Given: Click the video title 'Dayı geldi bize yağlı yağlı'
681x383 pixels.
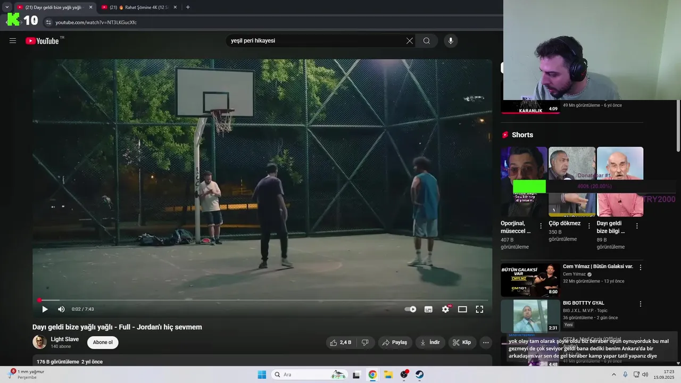Looking at the screenshot, I should [117, 327].
